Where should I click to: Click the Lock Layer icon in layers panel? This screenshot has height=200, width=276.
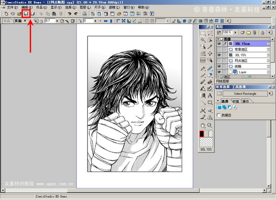(263, 32)
